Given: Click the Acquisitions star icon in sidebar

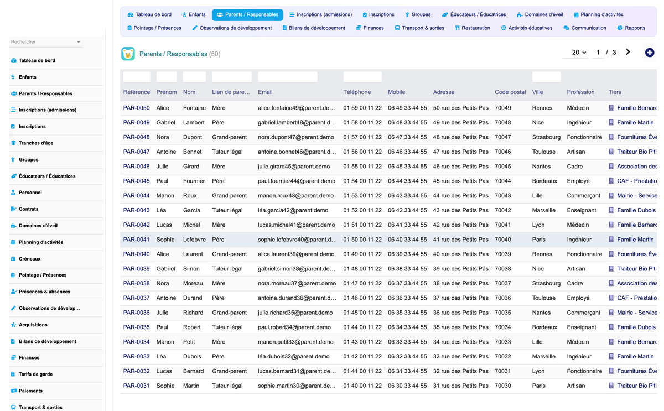Looking at the screenshot, I should [13, 325].
